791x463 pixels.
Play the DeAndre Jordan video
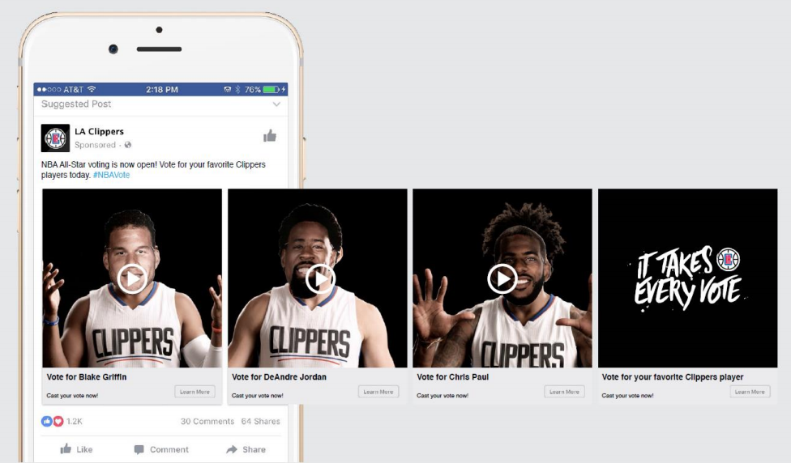coord(319,278)
